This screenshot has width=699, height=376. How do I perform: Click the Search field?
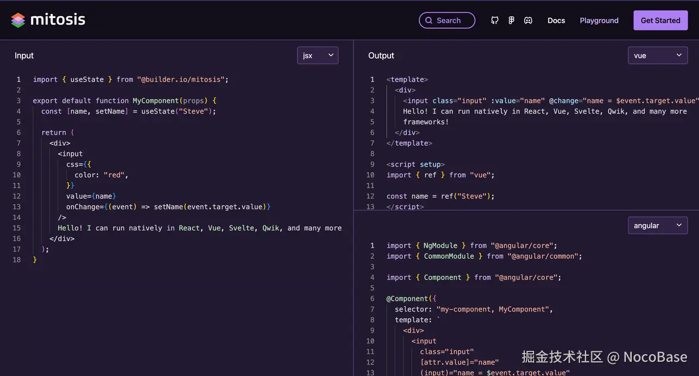coord(447,20)
